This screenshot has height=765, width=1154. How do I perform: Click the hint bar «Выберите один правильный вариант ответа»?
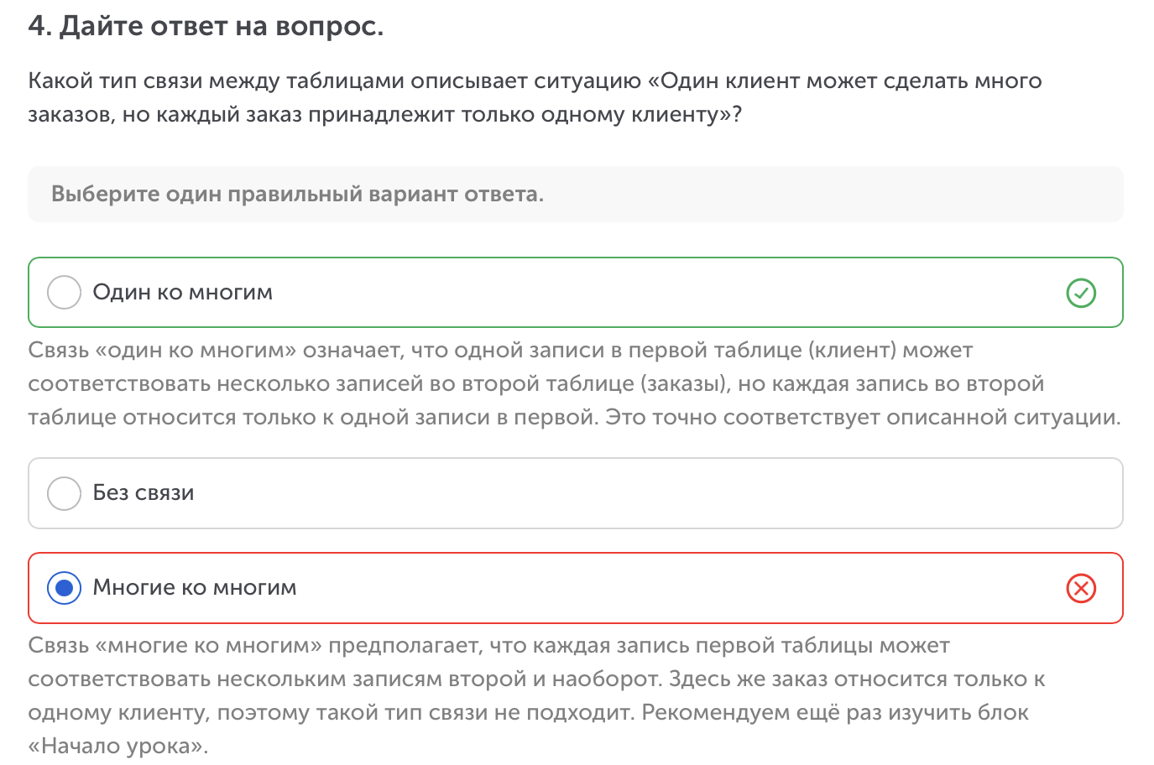click(576, 194)
